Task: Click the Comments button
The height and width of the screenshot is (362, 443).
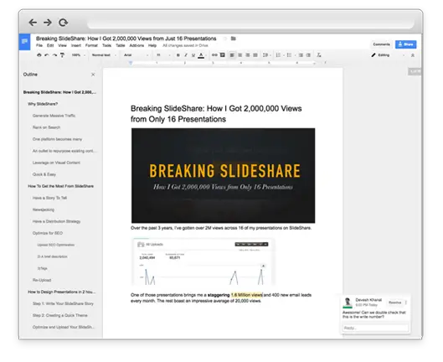Action: tap(381, 44)
